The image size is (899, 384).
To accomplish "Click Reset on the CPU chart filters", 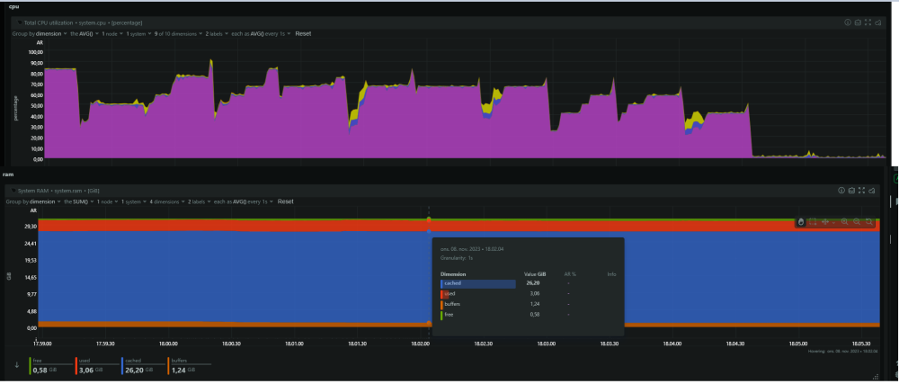I will [x=303, y=34].
